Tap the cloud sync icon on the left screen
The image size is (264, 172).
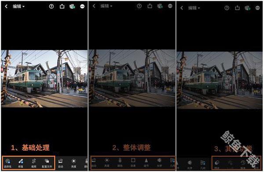pos(72,7)
